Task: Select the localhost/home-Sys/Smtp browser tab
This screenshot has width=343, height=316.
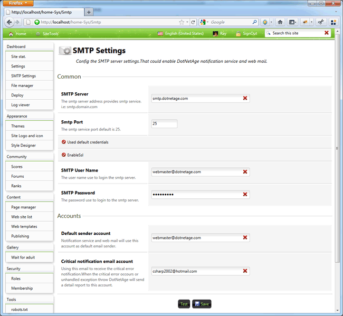Action: tap(44, 12)
